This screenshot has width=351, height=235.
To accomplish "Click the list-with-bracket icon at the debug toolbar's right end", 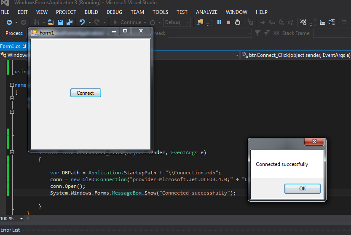I will (332, 22).
